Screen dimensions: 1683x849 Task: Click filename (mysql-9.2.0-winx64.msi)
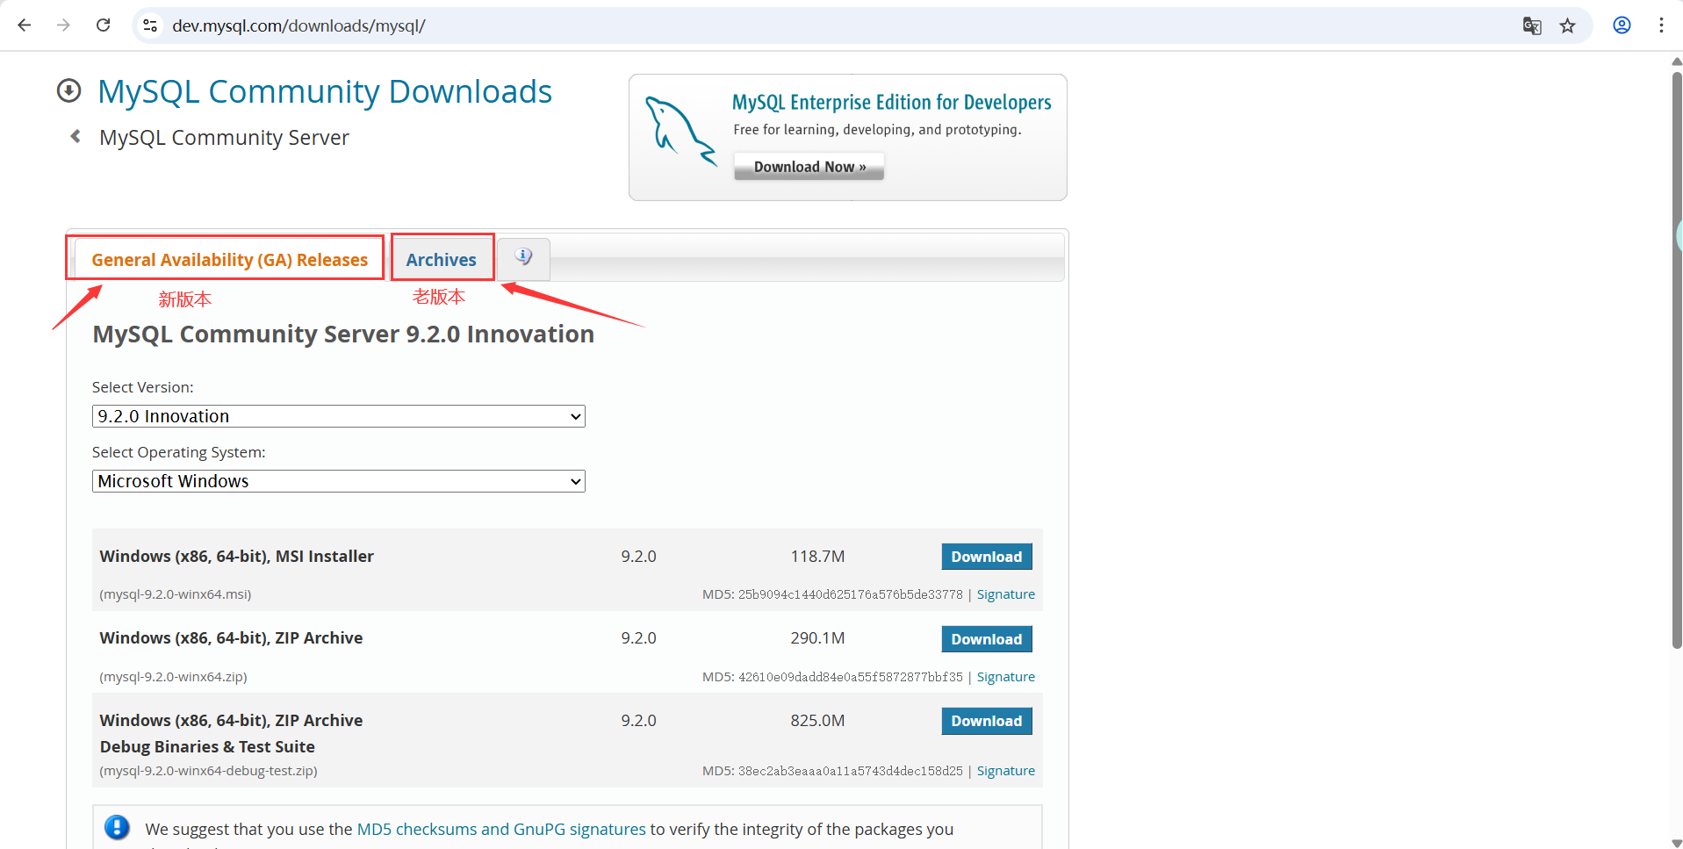[x=176, y=594]
